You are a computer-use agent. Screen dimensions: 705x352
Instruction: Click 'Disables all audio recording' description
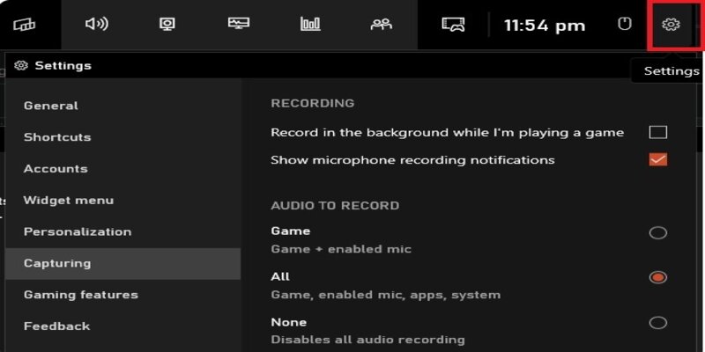pyautogui.click(x=367, y=340)
